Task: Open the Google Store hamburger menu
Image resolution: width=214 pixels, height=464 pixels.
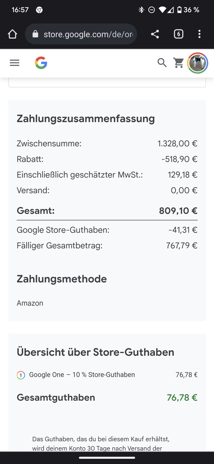Action: coord(15,63)
